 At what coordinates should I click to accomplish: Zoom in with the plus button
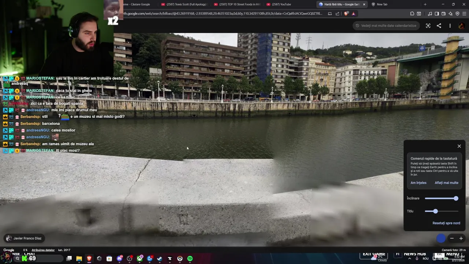(461, 238)
